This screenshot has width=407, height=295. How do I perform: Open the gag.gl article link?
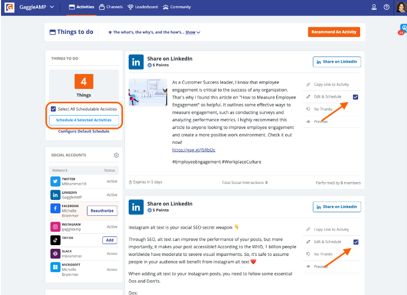(x=193, y=150)
